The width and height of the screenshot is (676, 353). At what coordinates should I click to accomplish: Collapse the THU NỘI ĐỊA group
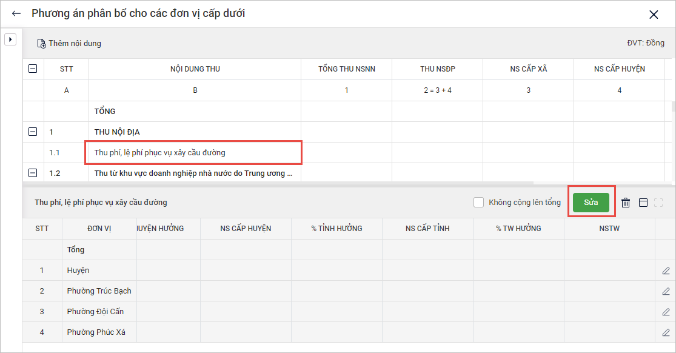point(33,132)
